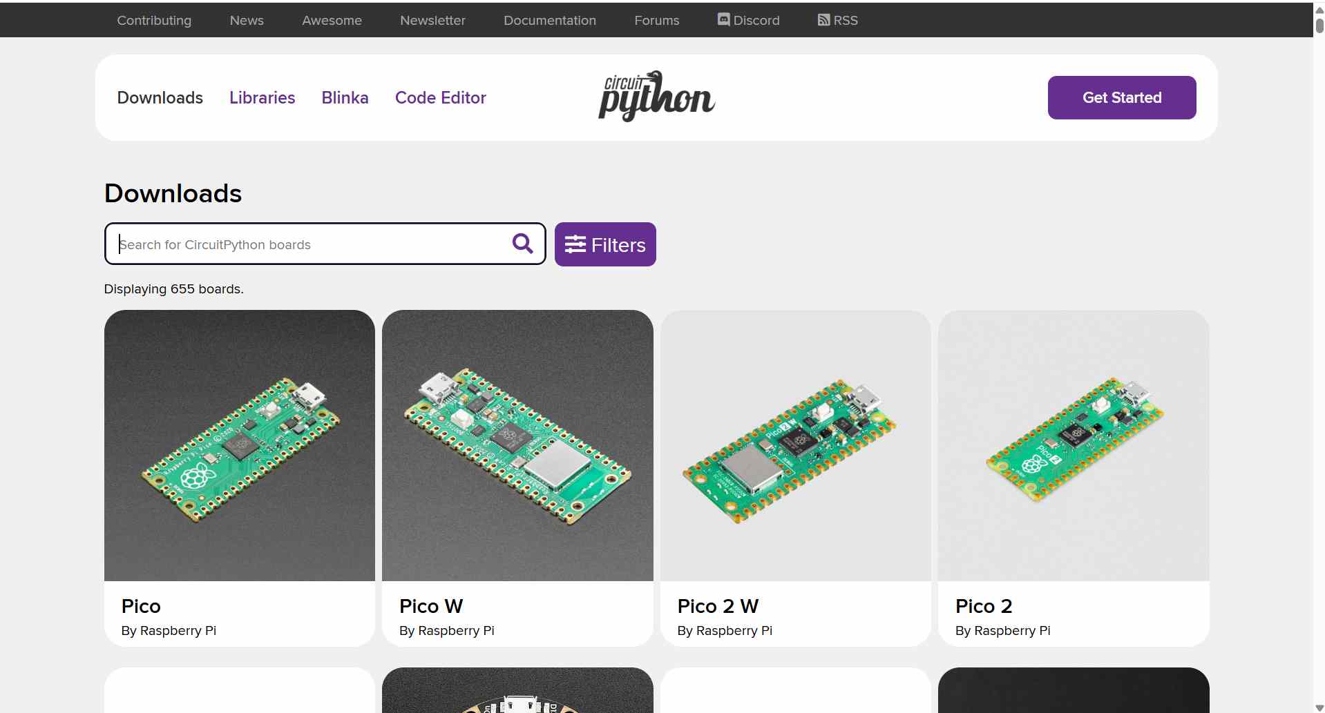Open the Awesome link
The image size is (1325, 713).
[x=332, y=20]
